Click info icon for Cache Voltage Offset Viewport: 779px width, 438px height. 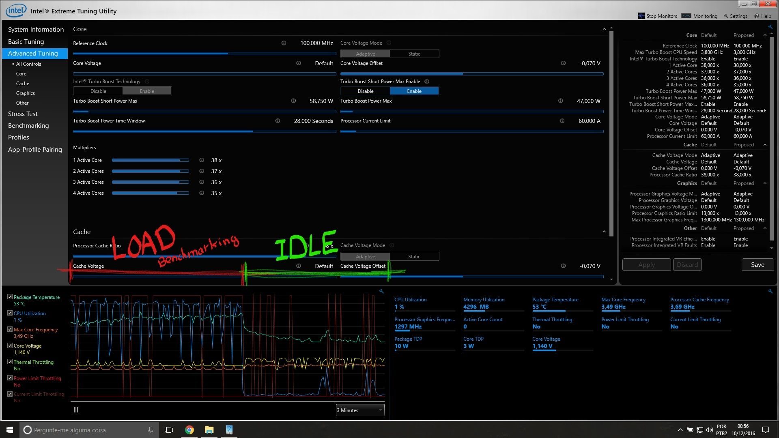563,266
